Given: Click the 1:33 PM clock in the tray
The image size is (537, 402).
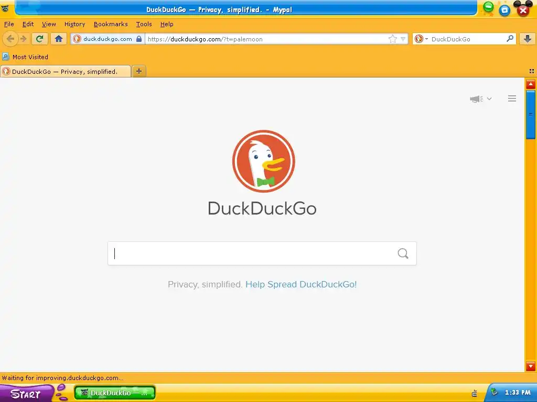Looking at the screenshot, I should [x=518, y=393].
